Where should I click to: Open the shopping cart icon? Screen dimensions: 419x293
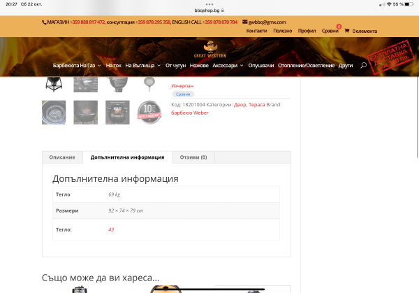coord(347,31)
